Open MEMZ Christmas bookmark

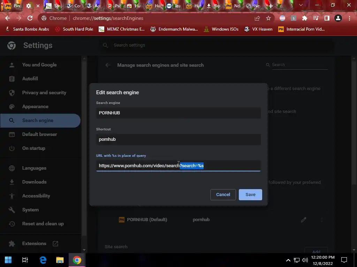(x=122, y=29)
